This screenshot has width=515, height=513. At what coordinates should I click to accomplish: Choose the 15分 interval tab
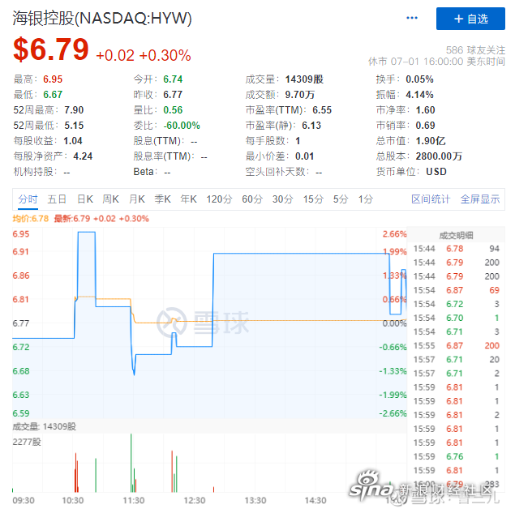(x=313, y=199)
